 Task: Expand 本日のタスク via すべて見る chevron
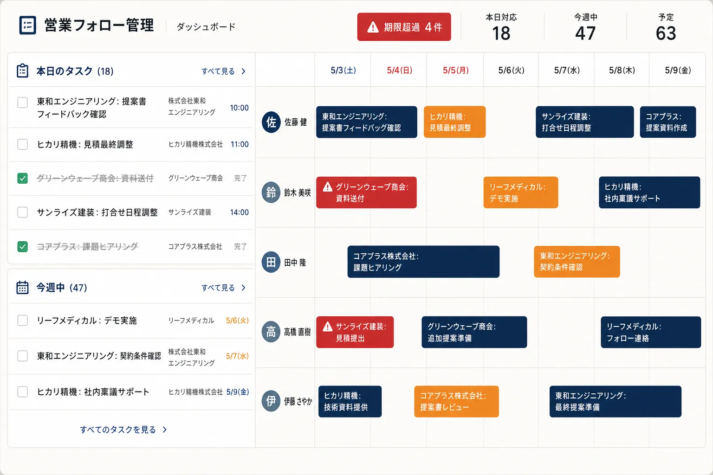[x=244, y=71]
